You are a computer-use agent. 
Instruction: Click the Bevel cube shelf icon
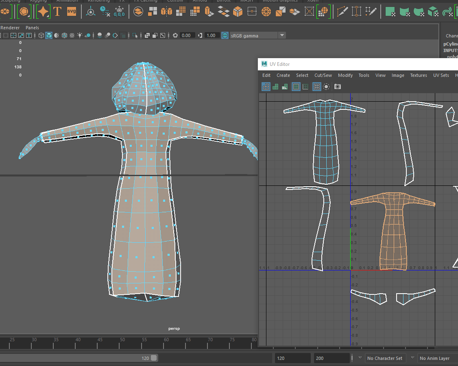tap(238, 12)
